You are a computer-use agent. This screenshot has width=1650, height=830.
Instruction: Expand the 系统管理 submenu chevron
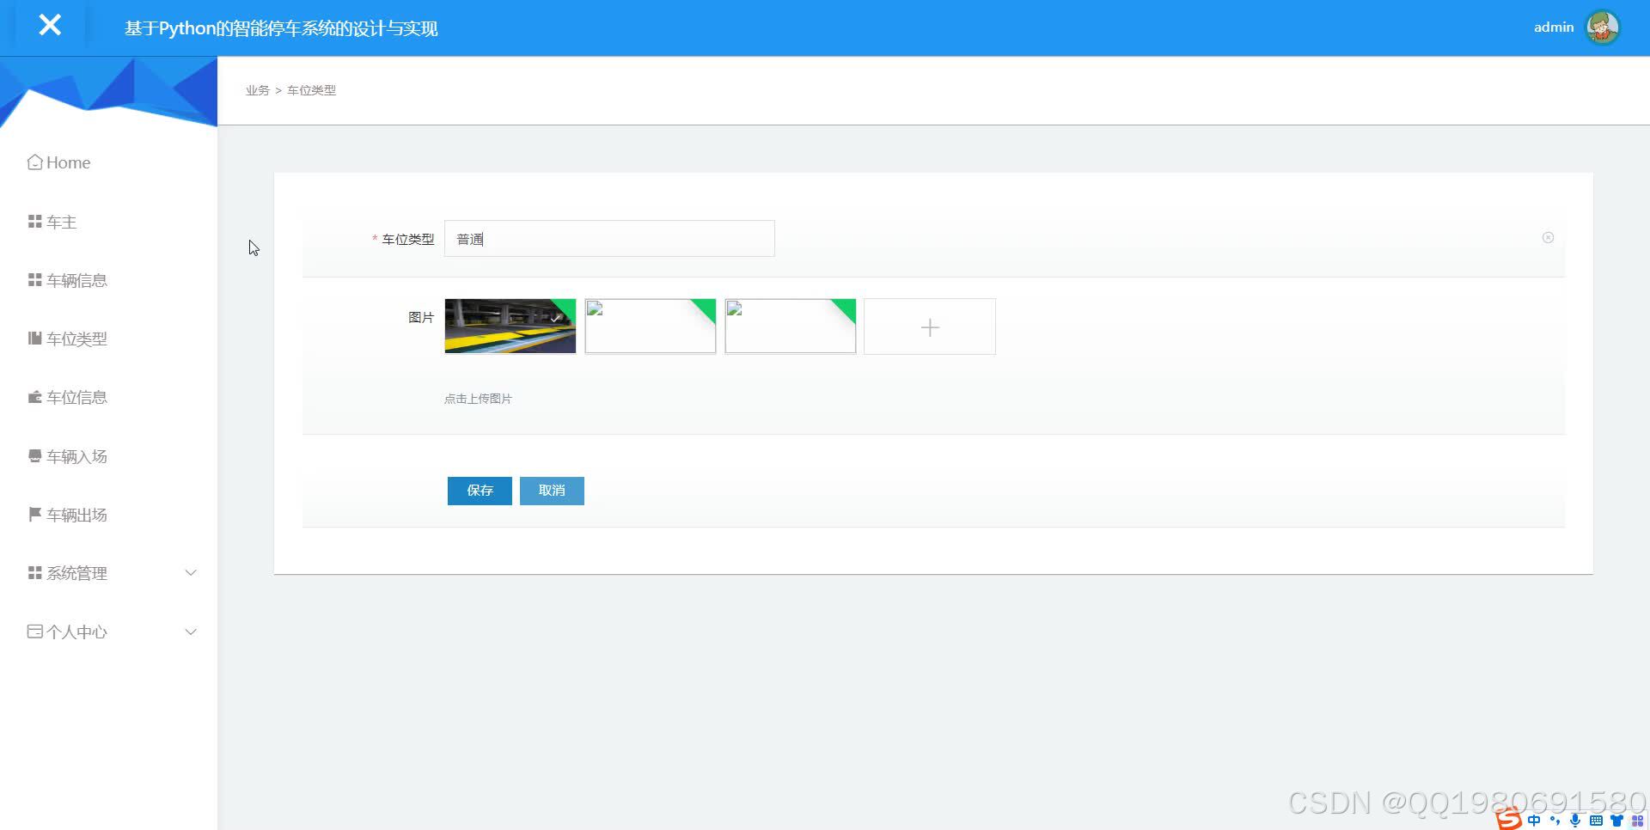pos(191,573)
